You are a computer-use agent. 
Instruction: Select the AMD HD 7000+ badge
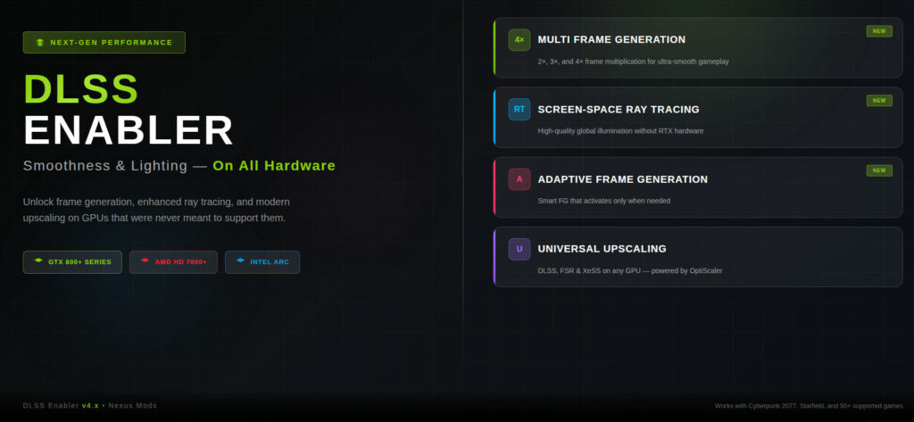pos(173,262)
